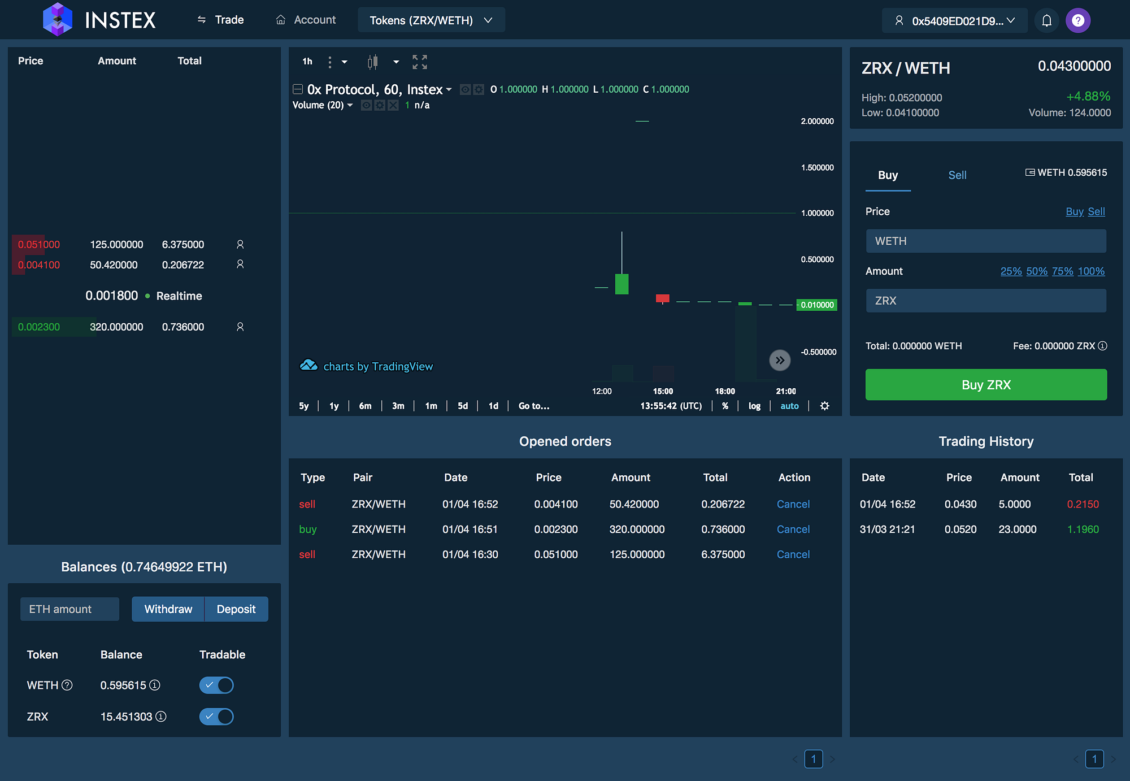Open chart settings gear icon
The image size is (1130, 781).
click(x=824, y=406)
